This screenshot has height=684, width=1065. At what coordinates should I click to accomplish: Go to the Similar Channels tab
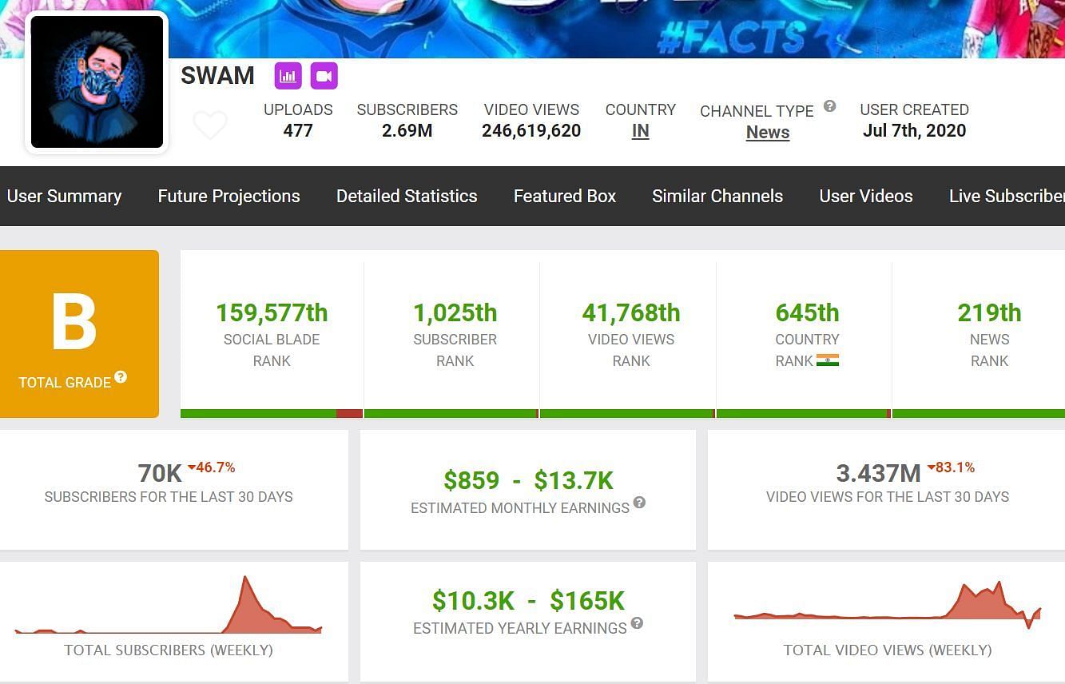[x=717, y=196]
